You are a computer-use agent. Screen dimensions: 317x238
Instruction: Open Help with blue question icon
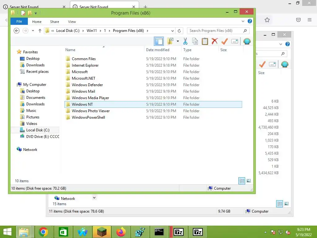click(x=250, y=21)
